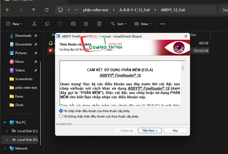Viewport: 228px width, 154px height.
Task: Expand the Network node
Action: pyautogui.click(x=5, y=148)
